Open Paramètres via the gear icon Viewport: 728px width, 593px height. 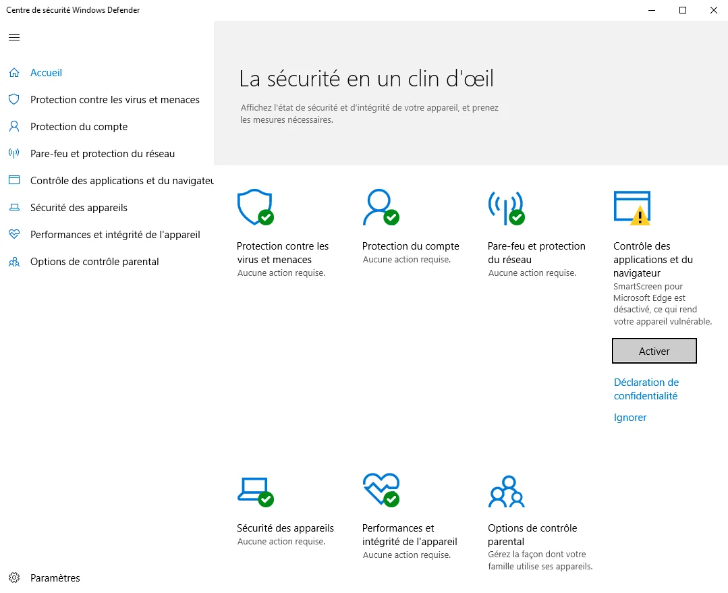(x=13, y=577)
